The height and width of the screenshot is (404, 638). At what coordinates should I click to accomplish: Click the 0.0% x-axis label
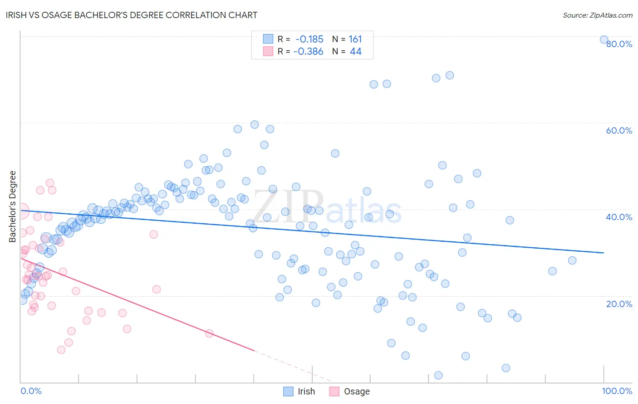point(31,391)
